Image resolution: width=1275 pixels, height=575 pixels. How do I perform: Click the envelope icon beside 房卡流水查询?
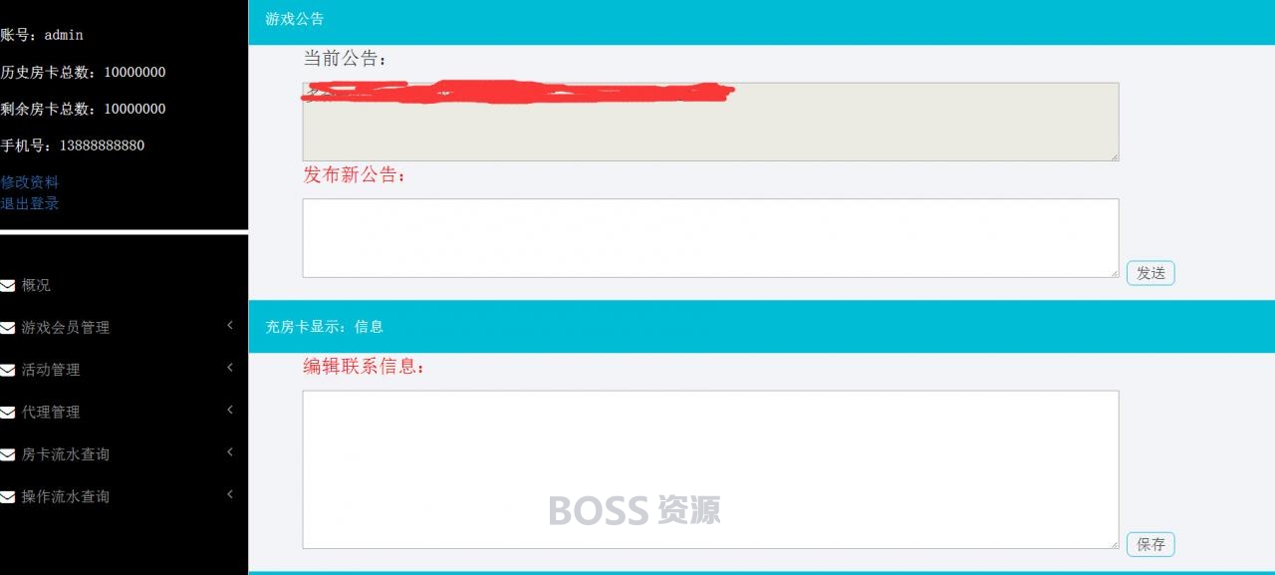[8, 454]
